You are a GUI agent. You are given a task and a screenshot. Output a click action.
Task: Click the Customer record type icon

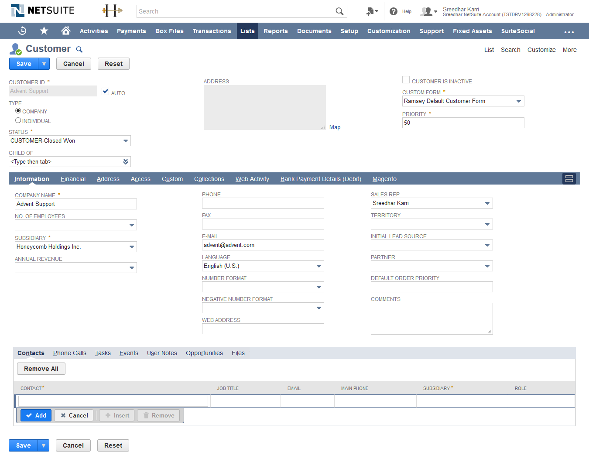coord(16,49)
